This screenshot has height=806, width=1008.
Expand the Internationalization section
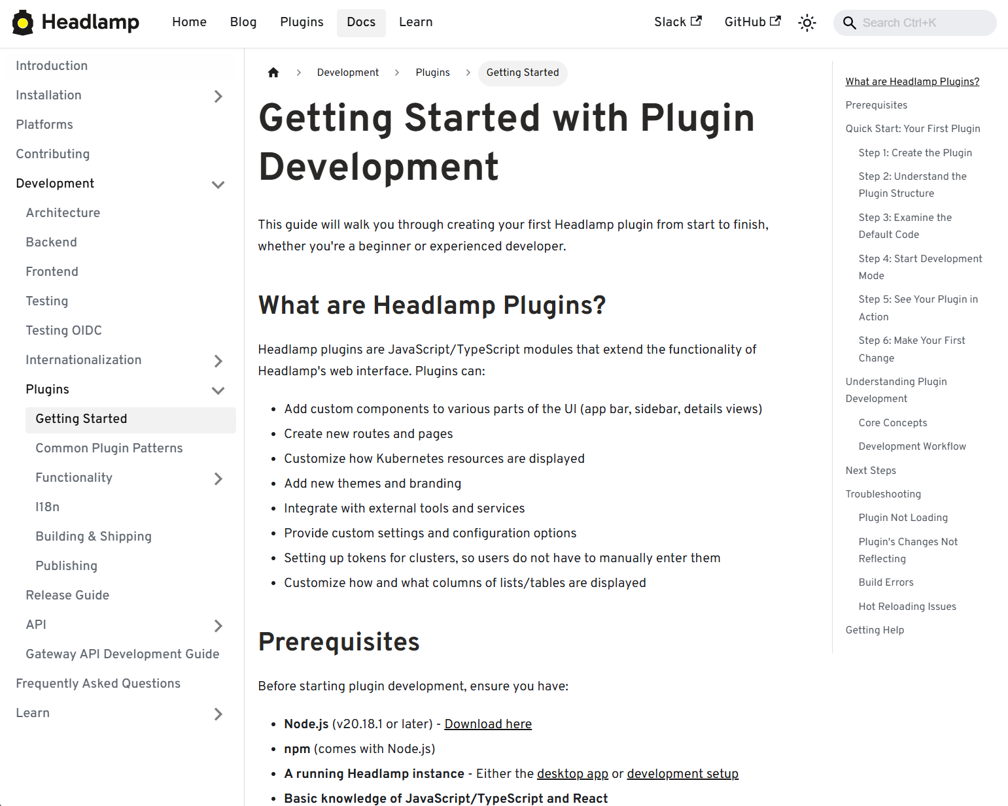[218, 361]
